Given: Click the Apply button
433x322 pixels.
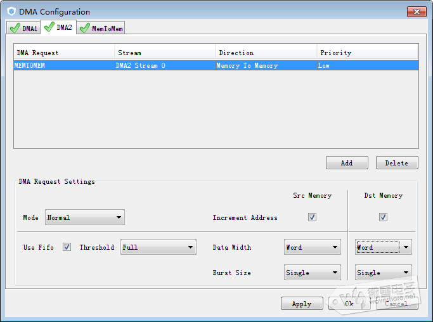Looking at the screenshot, I should tap(301, 304).
